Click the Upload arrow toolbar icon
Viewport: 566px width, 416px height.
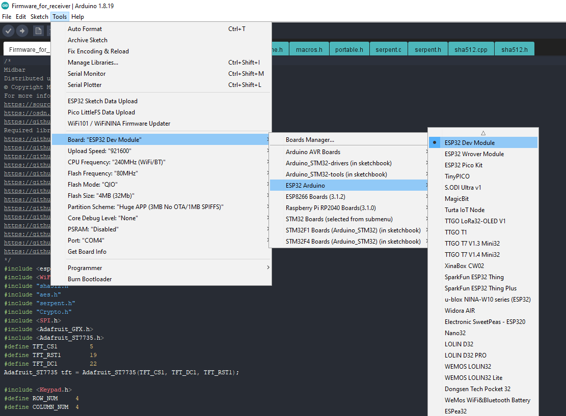pyautogui.click(x=22, y=31)
